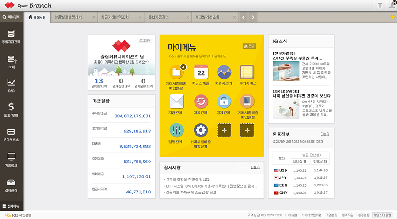Open 자금스케줄 calendar icon
The height and width of the screenshot is (219, 397).
(201, 72)
